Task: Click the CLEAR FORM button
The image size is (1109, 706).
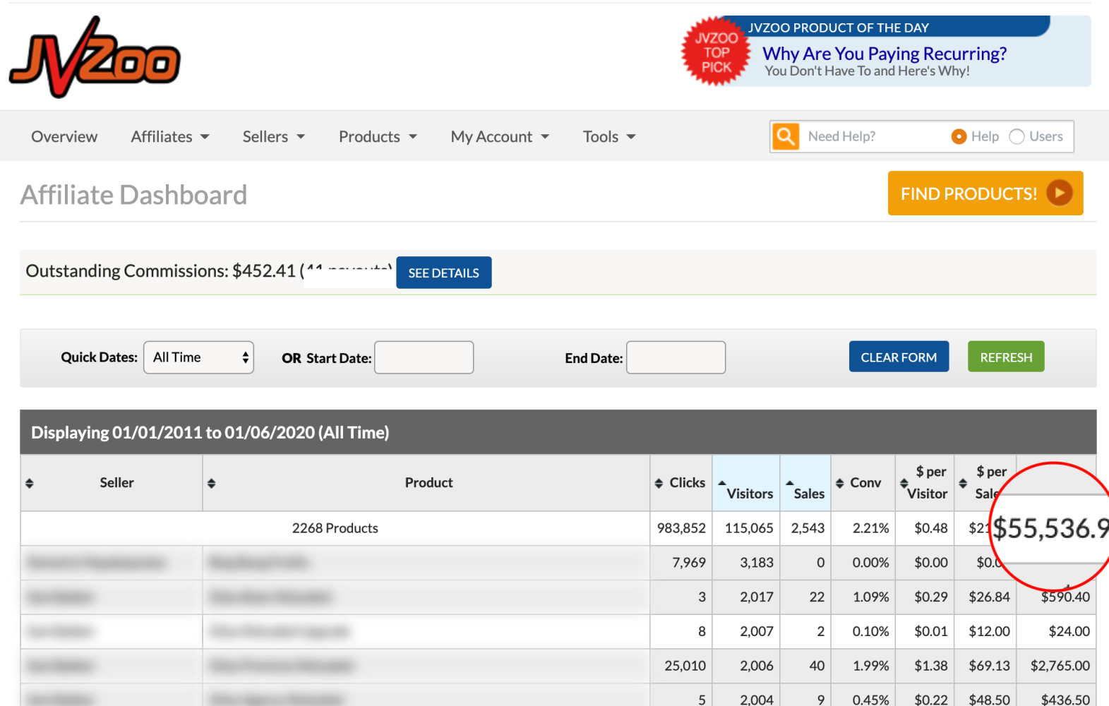Action: [899, 357]
